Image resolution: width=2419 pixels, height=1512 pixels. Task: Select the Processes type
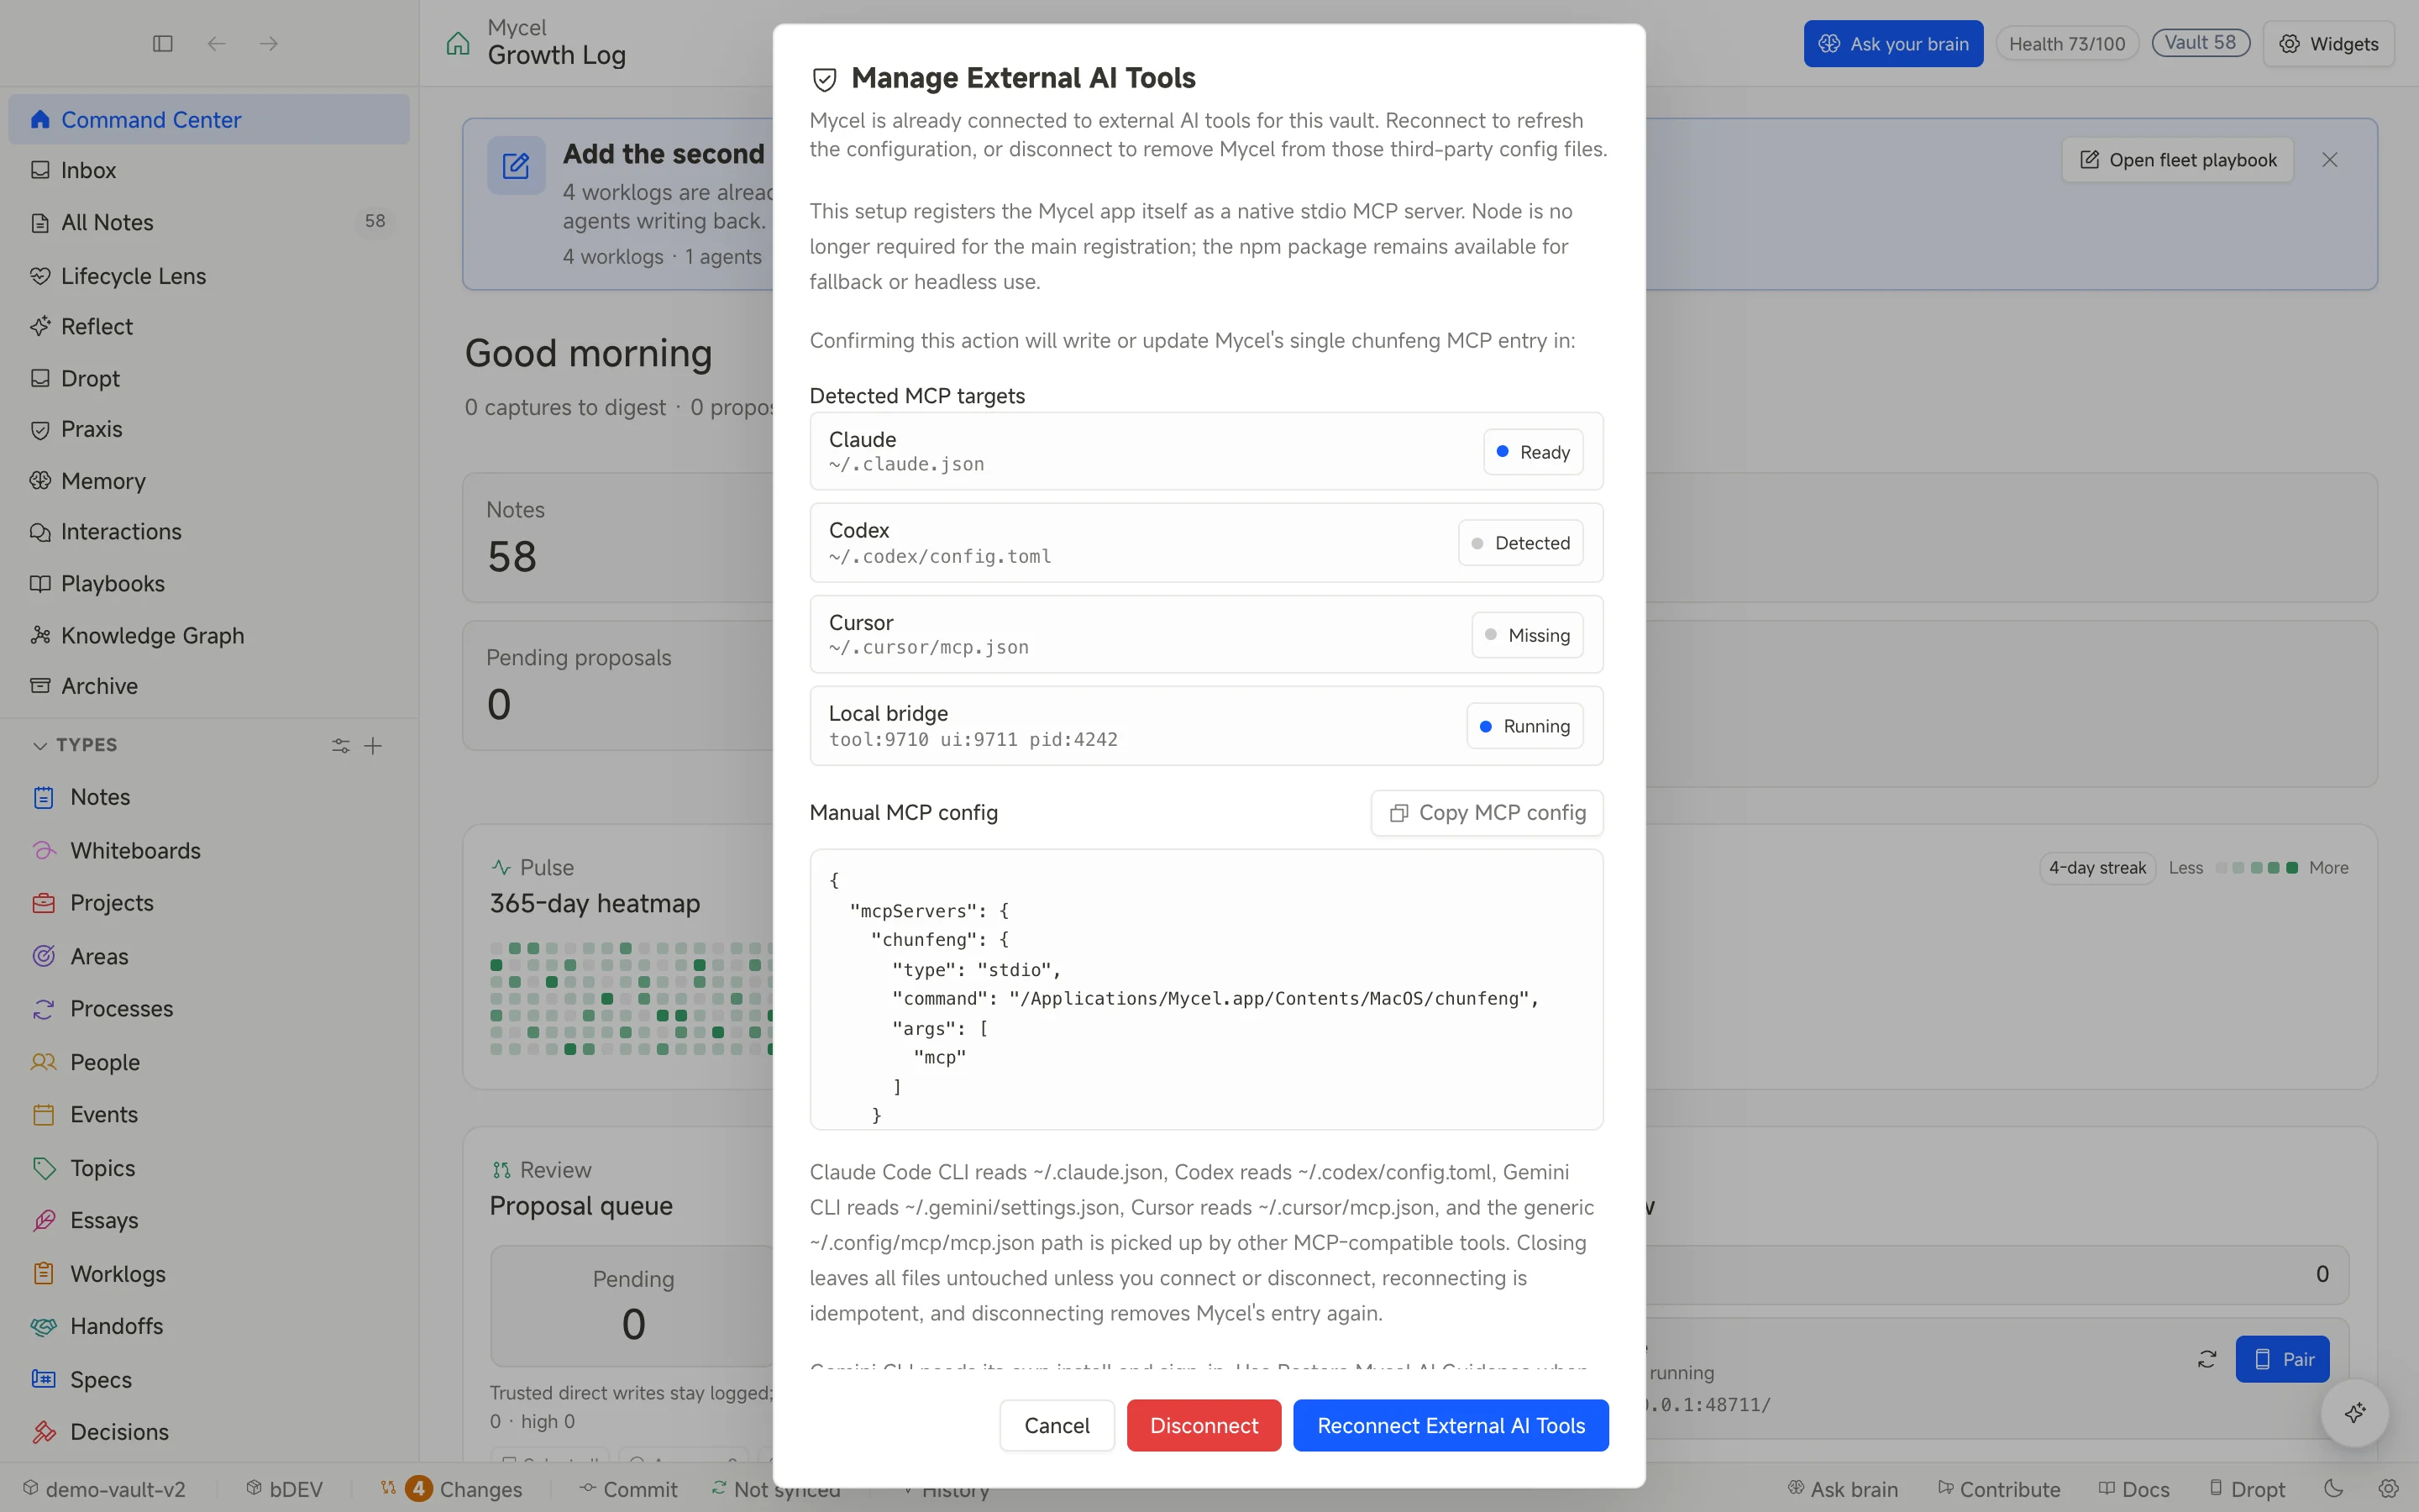point(209,1009)
